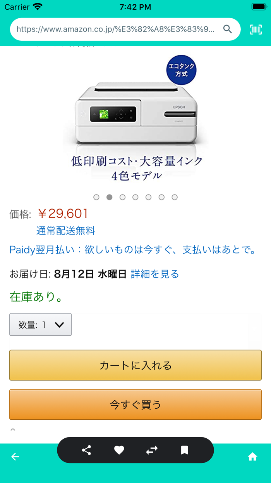The height and width of the screenshot is (483, 271).
Task: Tap the search magnifier in the address bar
Action: (228, 29)
